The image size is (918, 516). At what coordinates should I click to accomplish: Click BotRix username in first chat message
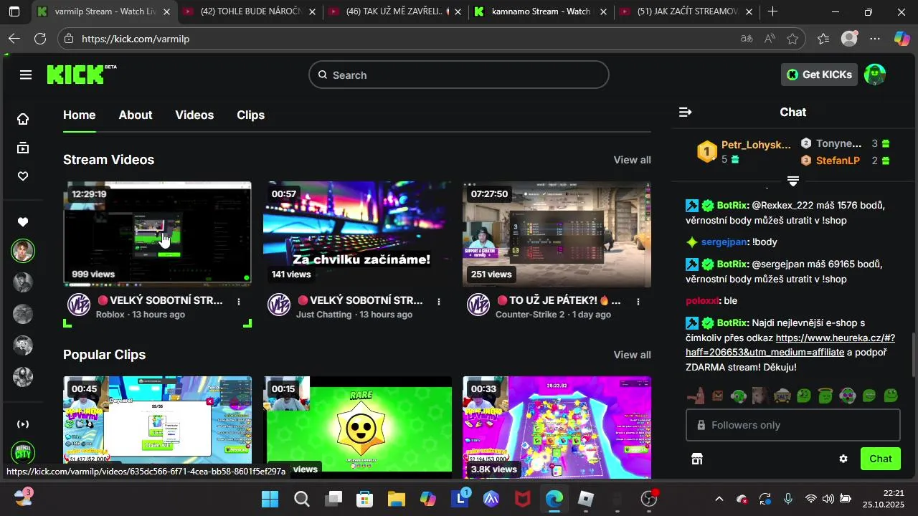click(x=732, y=205)
